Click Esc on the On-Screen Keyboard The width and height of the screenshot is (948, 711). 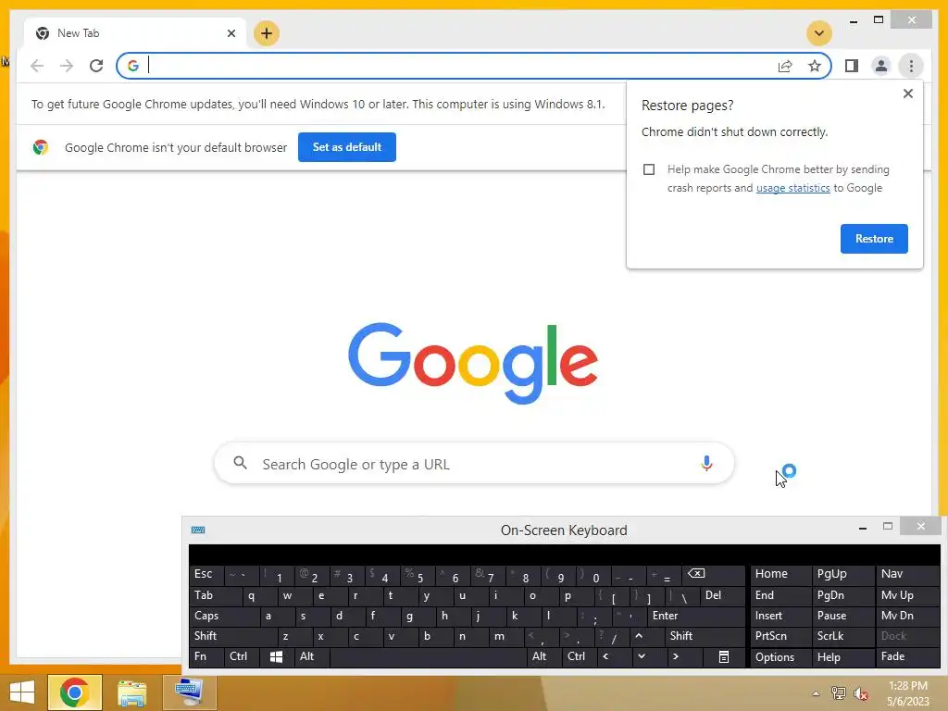[206, 574]
